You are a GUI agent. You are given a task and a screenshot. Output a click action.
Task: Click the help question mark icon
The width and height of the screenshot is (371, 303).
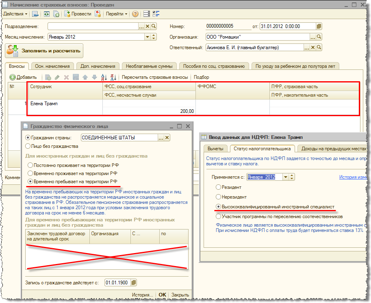[x=135, y=14]
